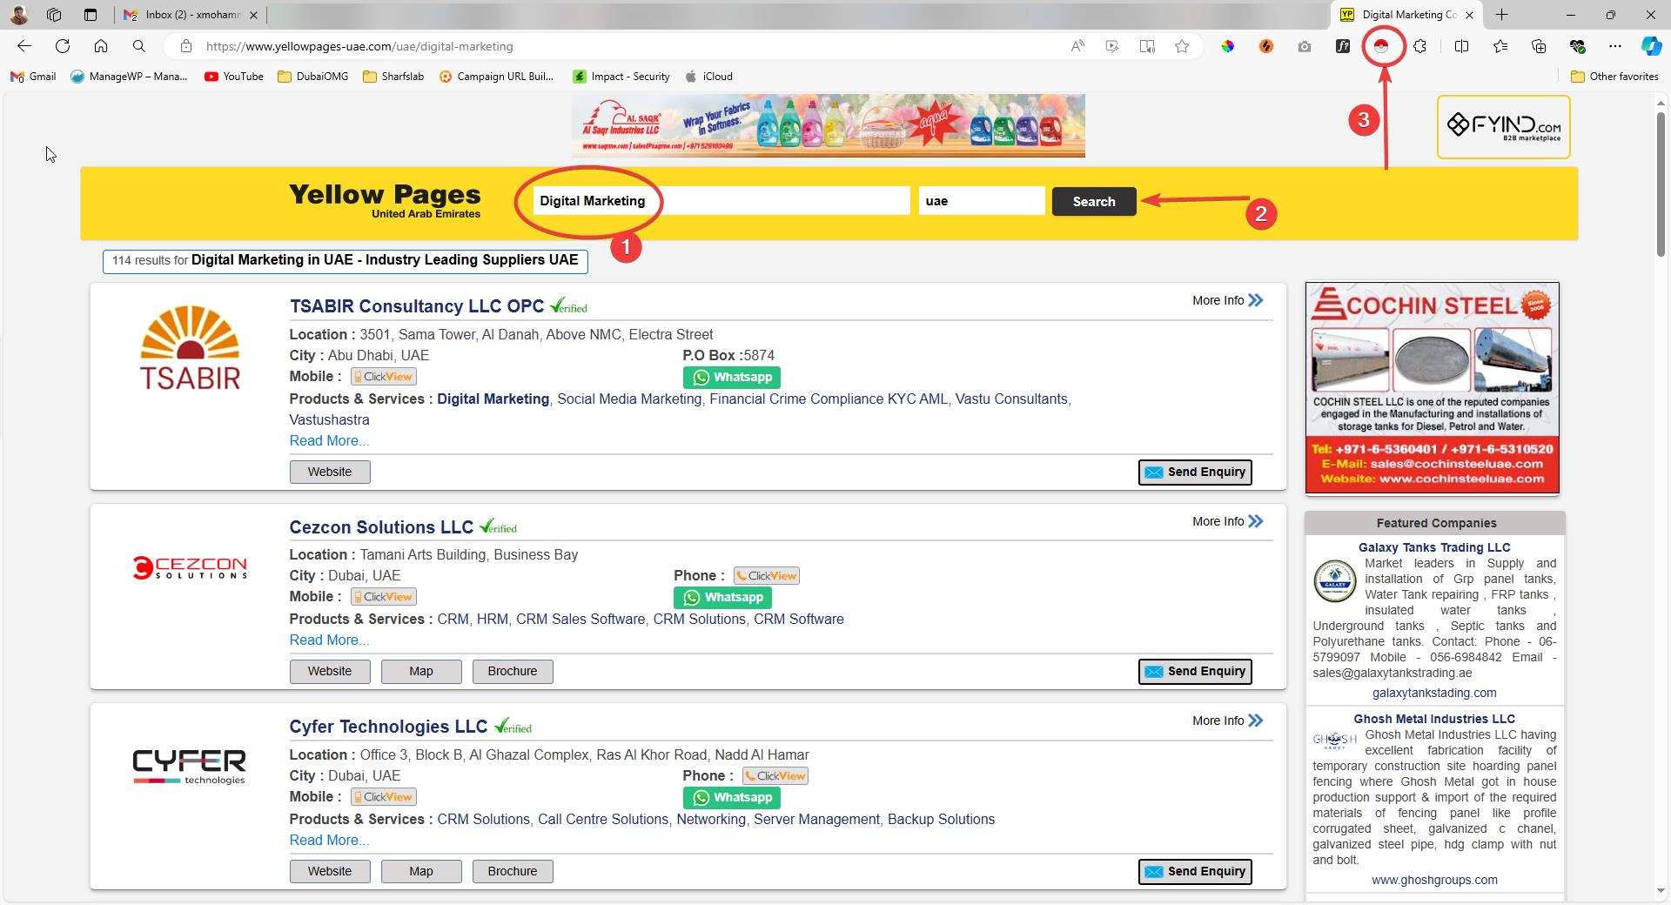Image resolution: width=1671 pixels, height=905 pixels.
Task: Open galaxytankstading.com link
Action: point(1434,693)
